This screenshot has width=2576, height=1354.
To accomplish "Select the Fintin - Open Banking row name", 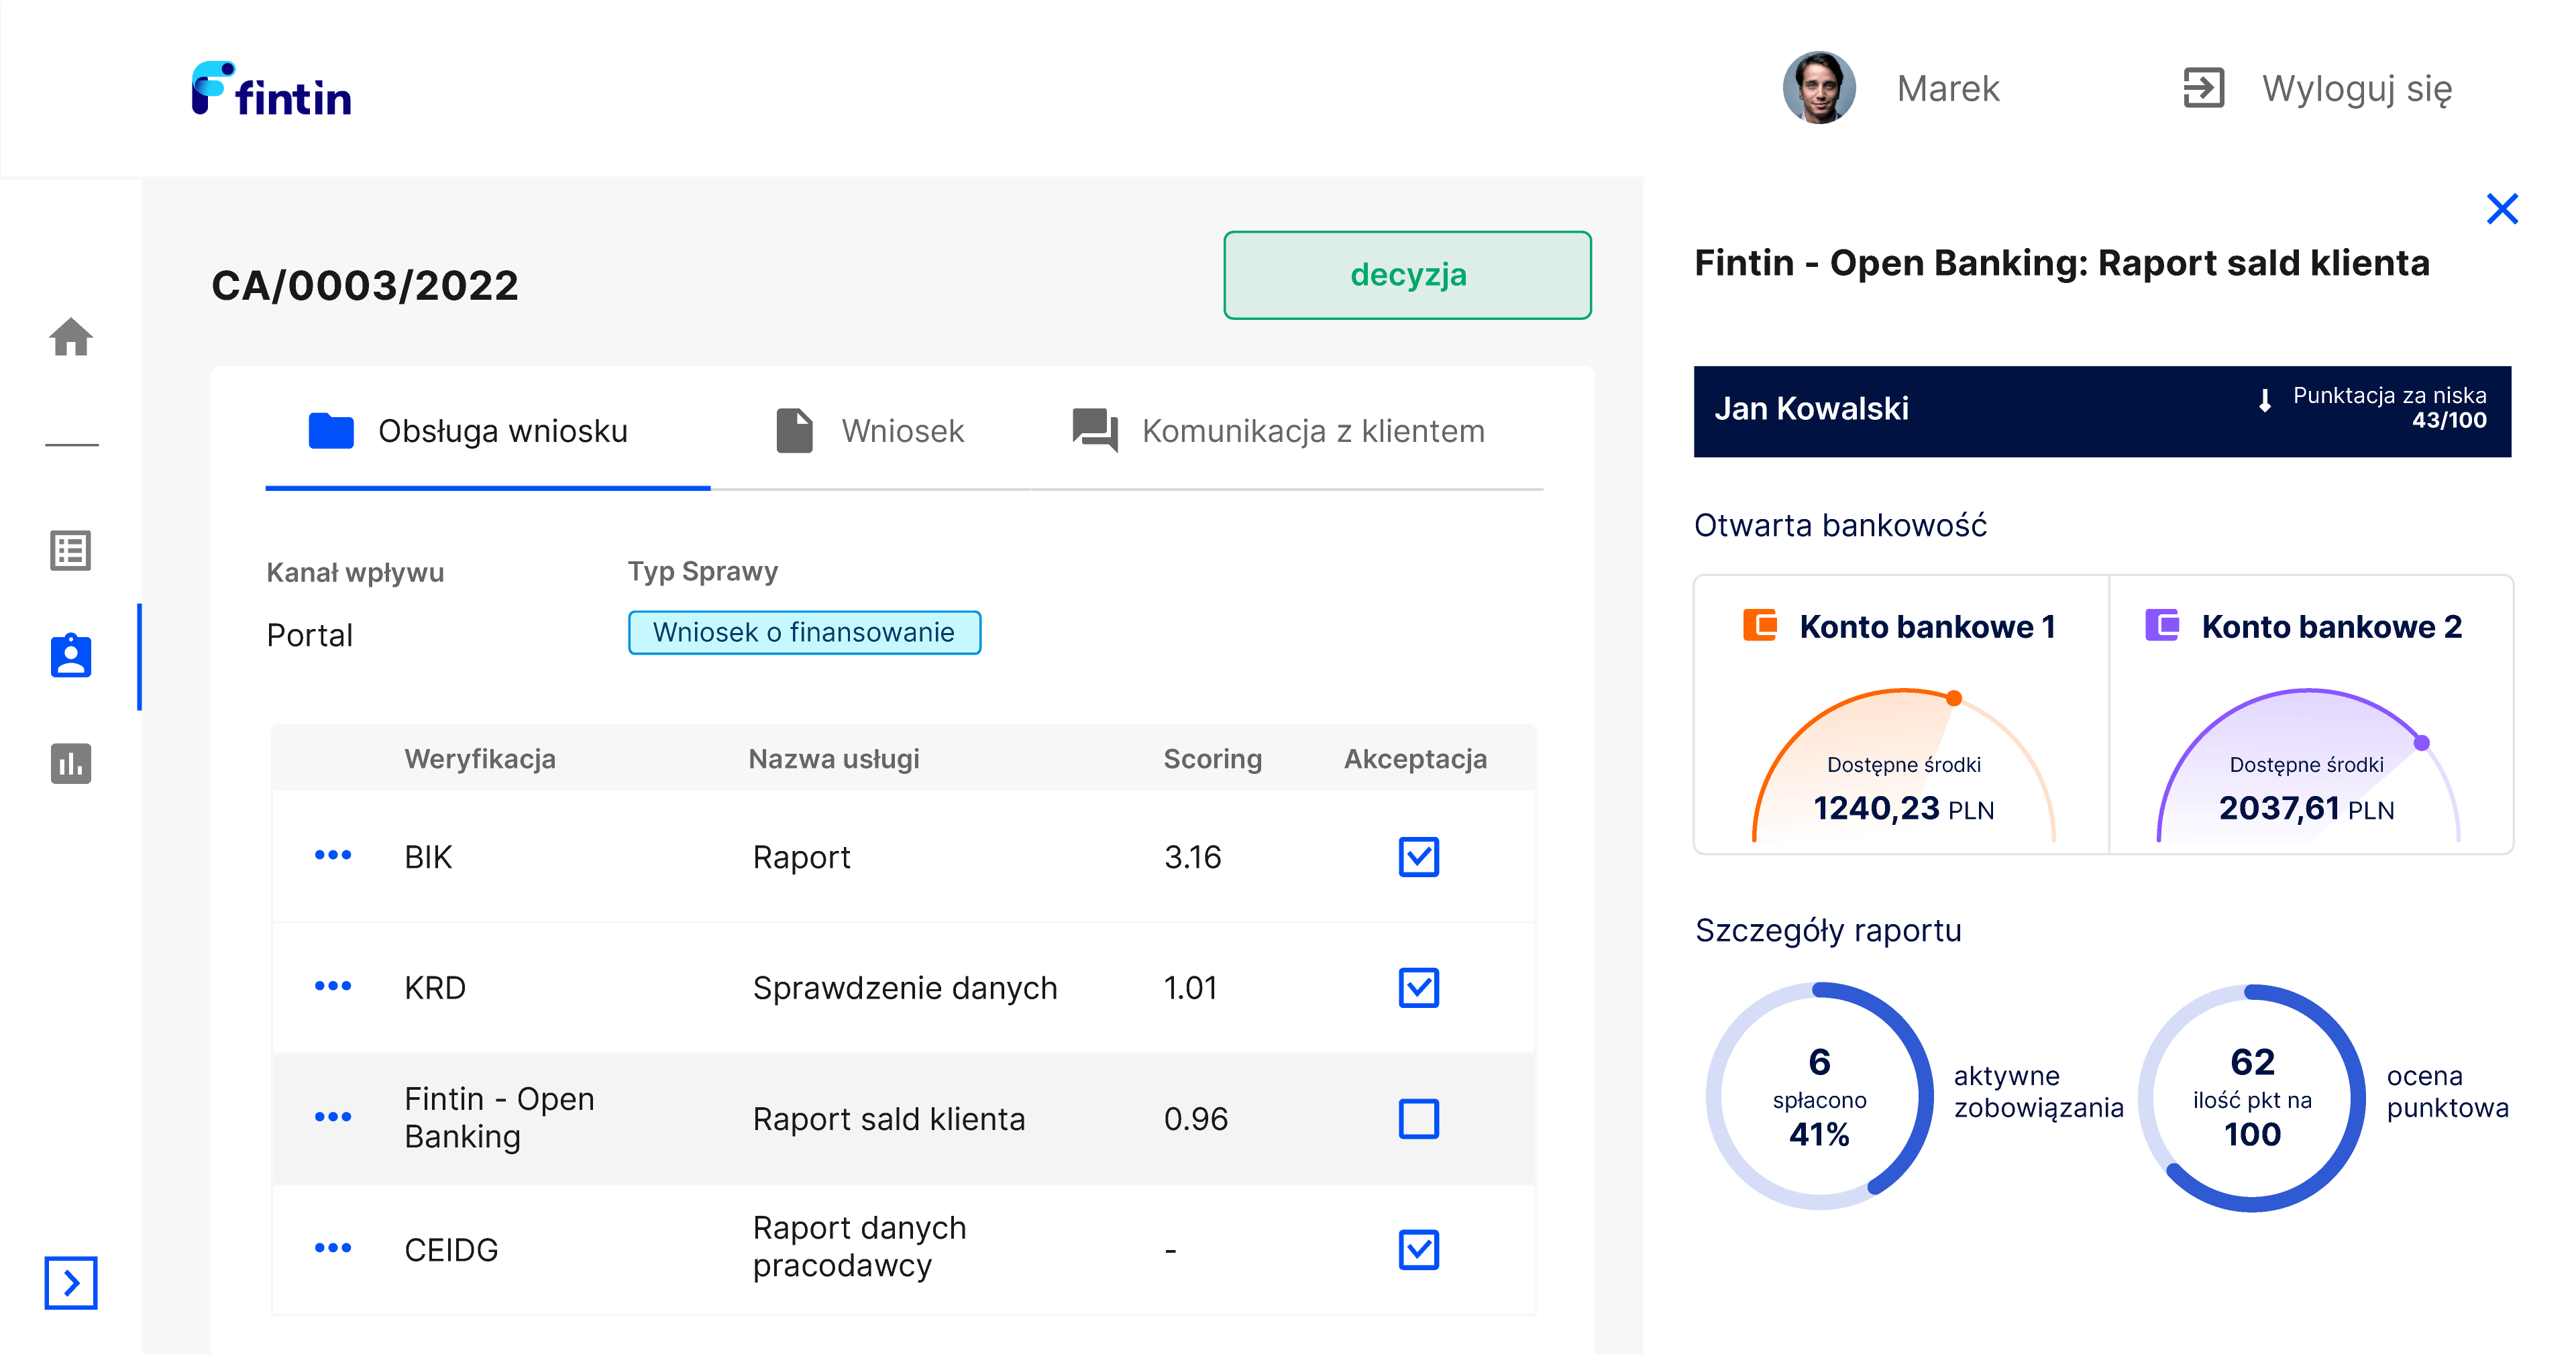I will [499, 1118].
